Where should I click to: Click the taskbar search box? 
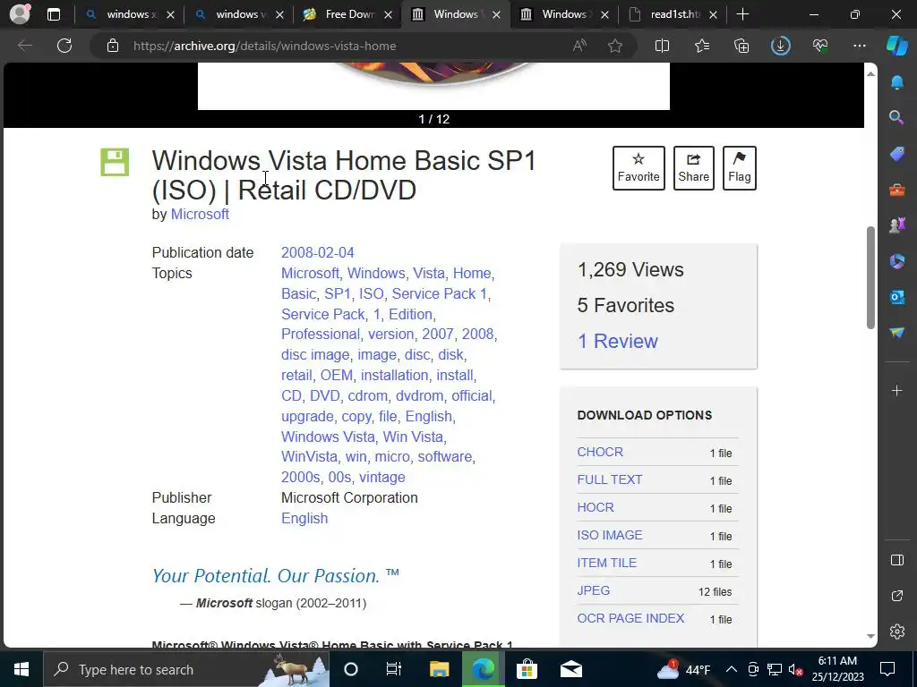point(186,669)
